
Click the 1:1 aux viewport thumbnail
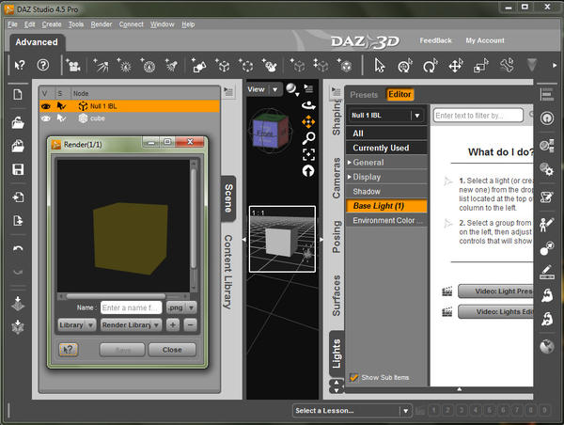coord(282,239)
